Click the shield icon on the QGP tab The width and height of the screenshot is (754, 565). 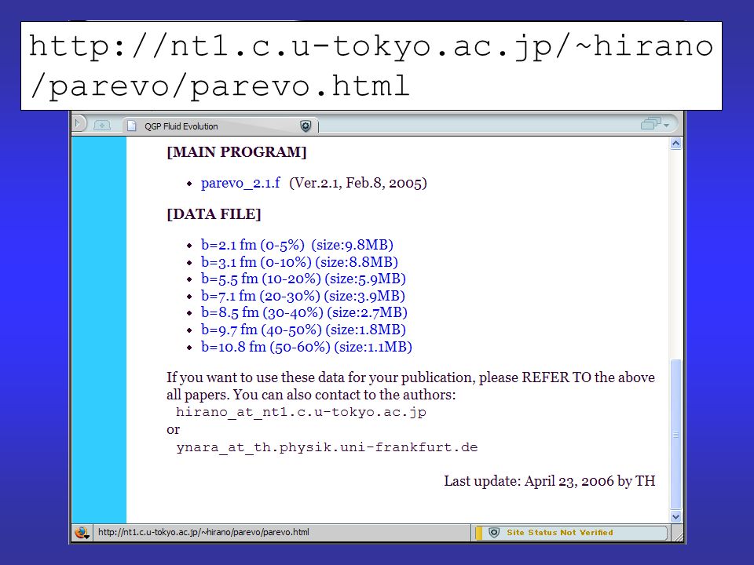tap(306, 126)
